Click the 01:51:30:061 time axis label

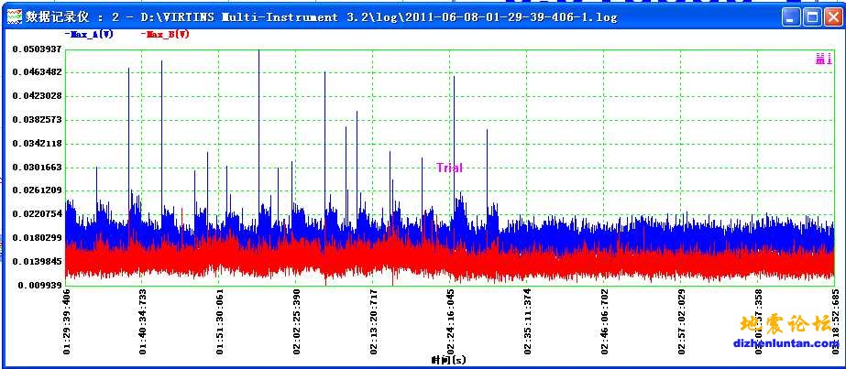pos(220,321)
